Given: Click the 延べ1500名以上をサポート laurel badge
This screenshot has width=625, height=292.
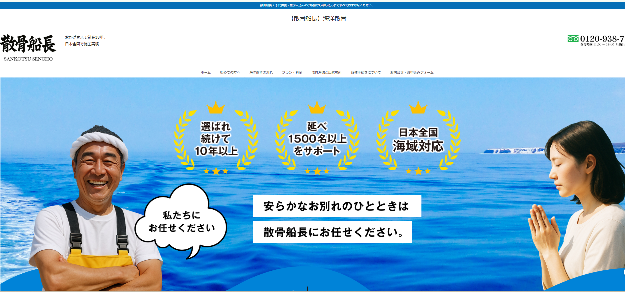Looking at the screenshot, I should tap(317, 139).
